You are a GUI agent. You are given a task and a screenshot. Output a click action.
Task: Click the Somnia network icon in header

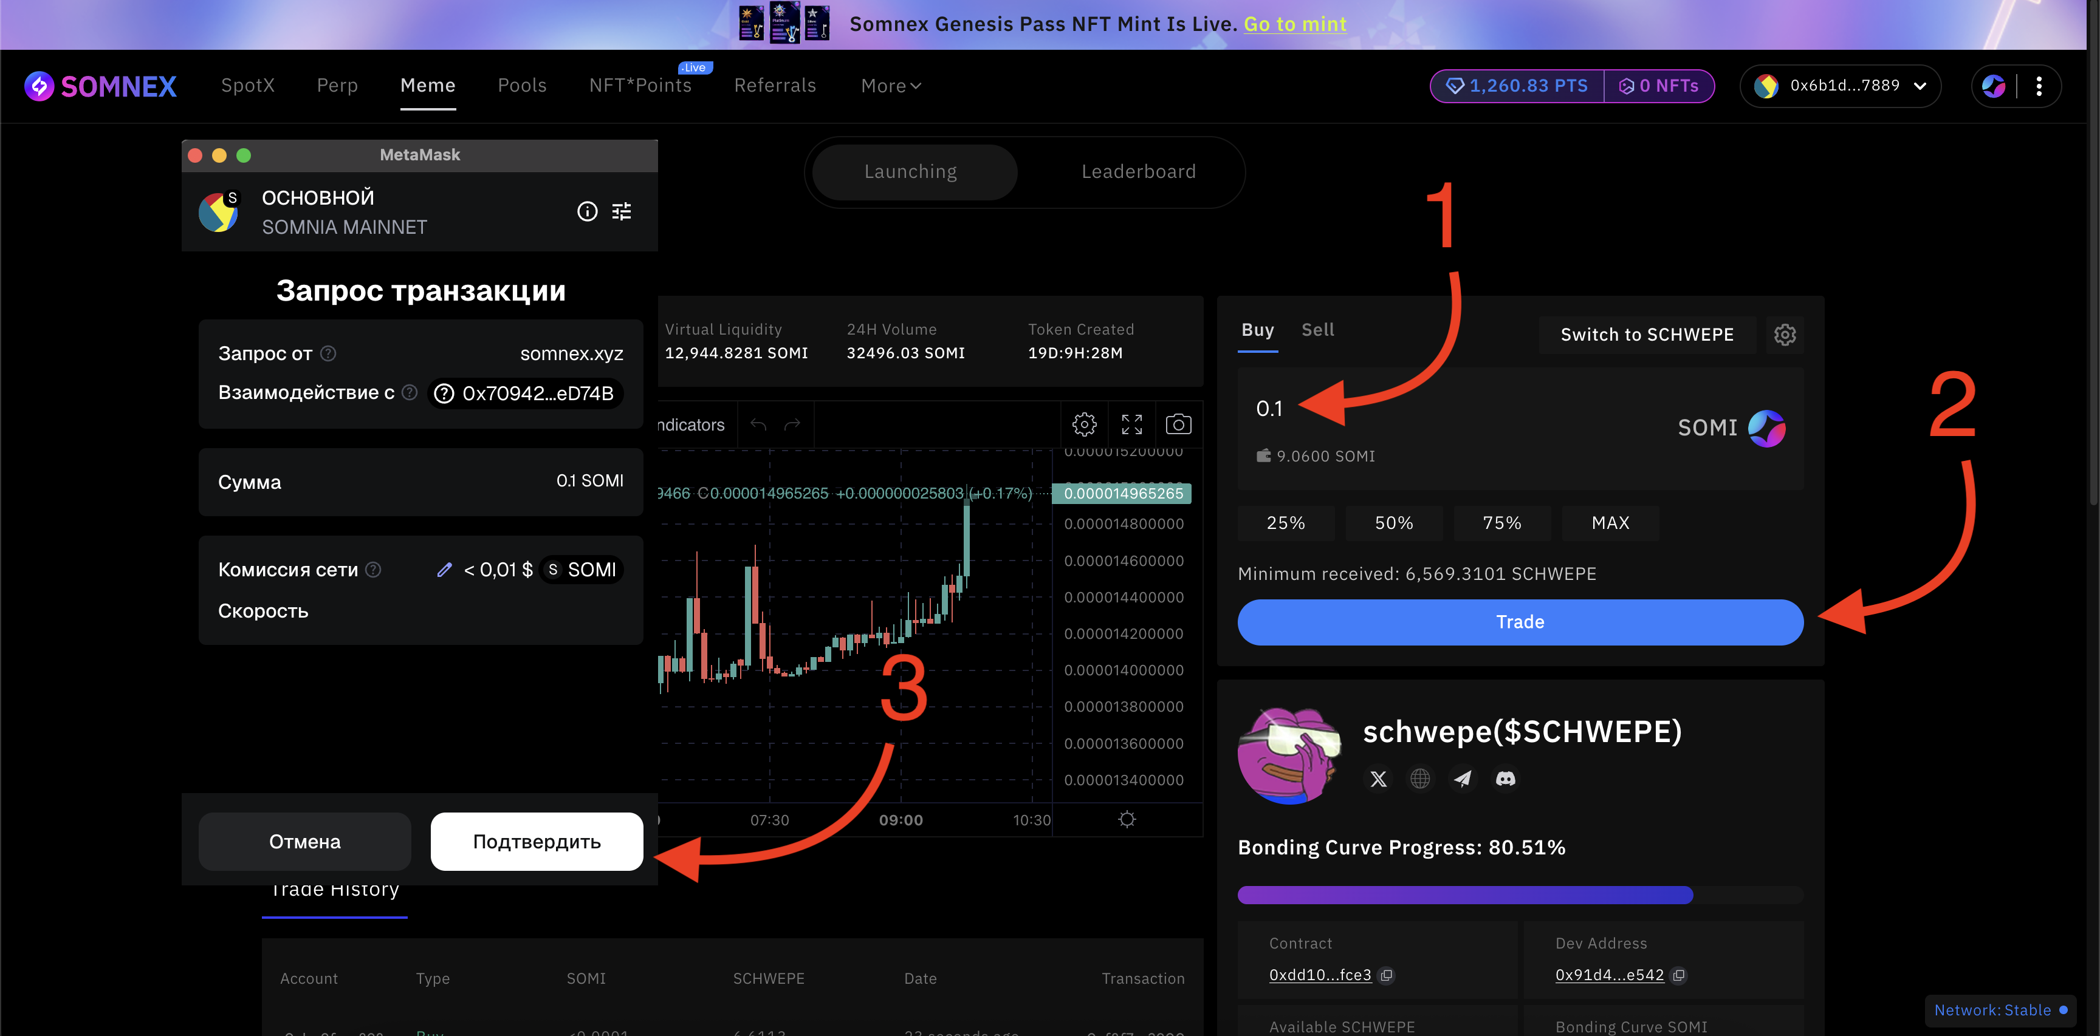1993,86
